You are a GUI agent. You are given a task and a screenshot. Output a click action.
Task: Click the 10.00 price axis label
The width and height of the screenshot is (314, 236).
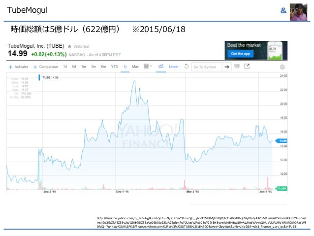(x=283, y=174)
